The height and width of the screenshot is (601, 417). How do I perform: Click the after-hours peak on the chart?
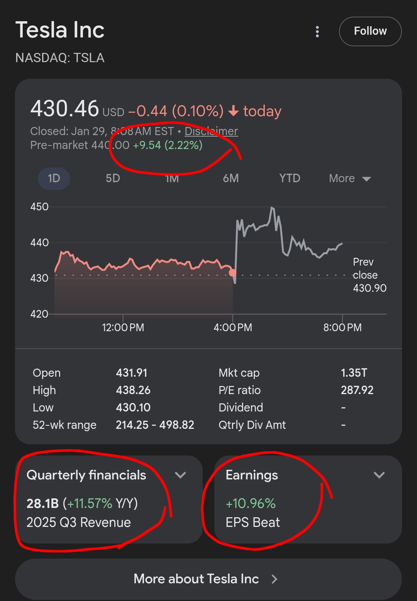[x=272, y=208]
